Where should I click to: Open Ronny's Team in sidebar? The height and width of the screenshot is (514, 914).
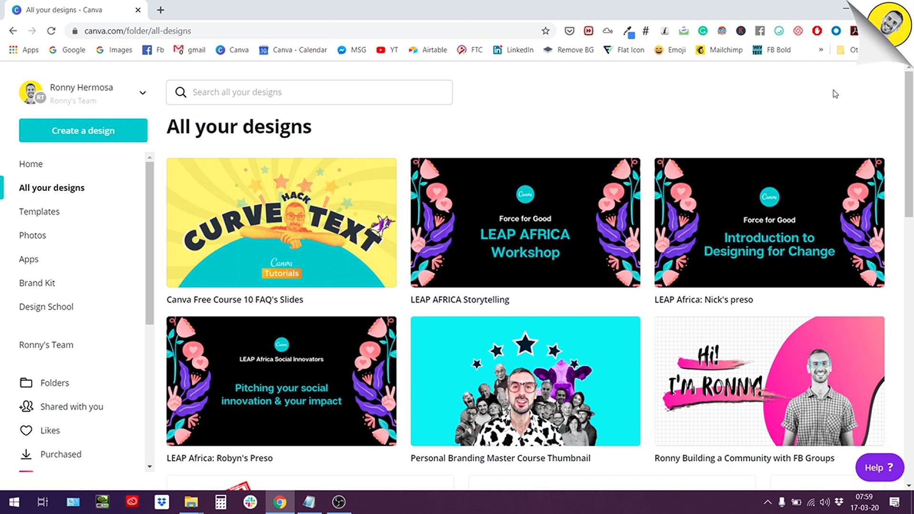pos(46,345)
